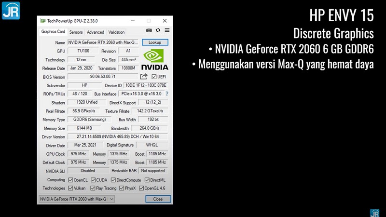
Task: Click the BIOS Version field 90.06.53.00.71
Action: pos(103,77)
